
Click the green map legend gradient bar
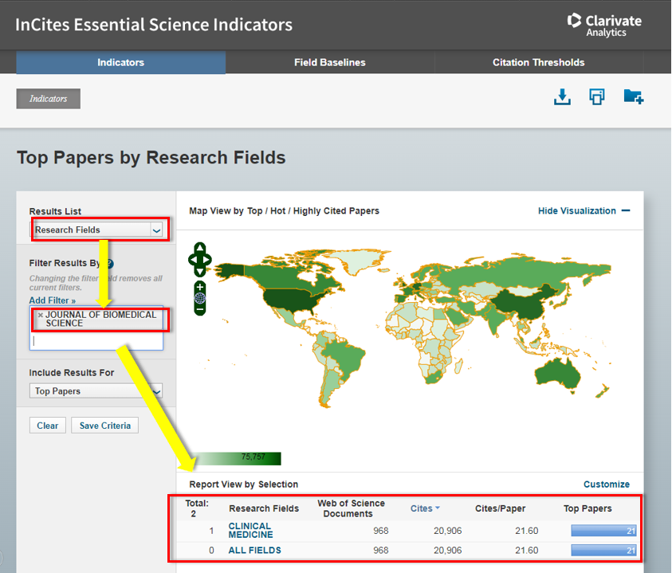[x=237, y=458]
